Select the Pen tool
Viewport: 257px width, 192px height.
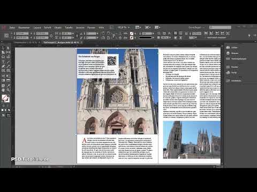[3, 66]
